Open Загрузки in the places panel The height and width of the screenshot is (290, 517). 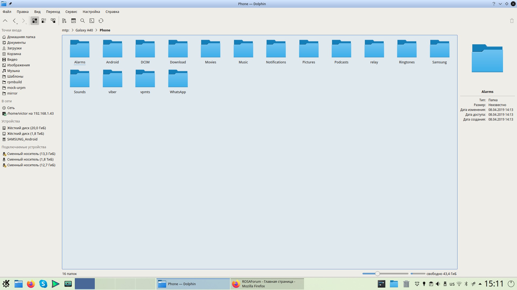[14, 48]
